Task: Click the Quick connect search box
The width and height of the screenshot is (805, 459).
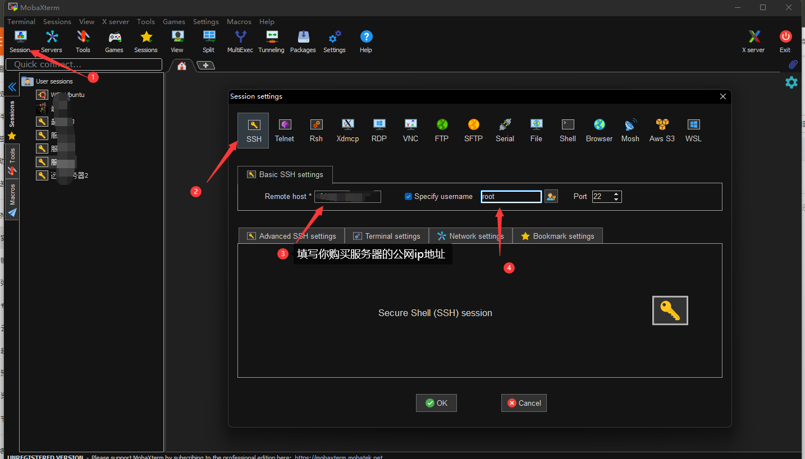Action: tap(84, 64)
